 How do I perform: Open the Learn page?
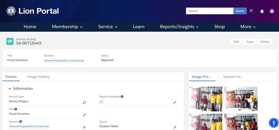(139, 27)
